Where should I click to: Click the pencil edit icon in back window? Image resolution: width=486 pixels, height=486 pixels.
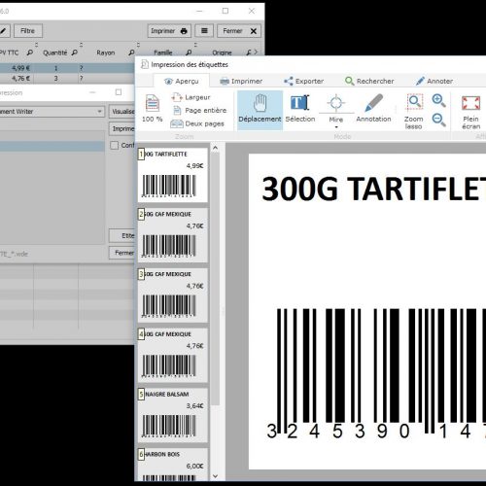click(x=3, y=31)
